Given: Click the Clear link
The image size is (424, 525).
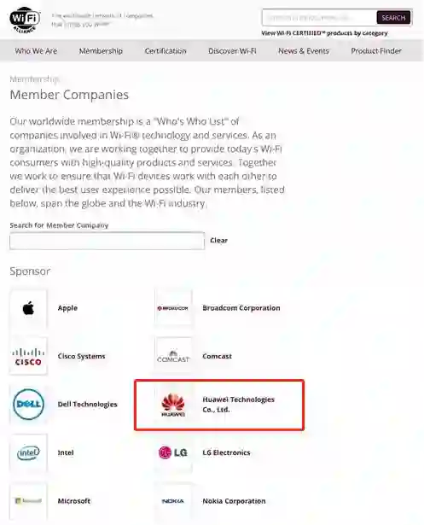Looking at the screenshot, I should tap(219, 241).
